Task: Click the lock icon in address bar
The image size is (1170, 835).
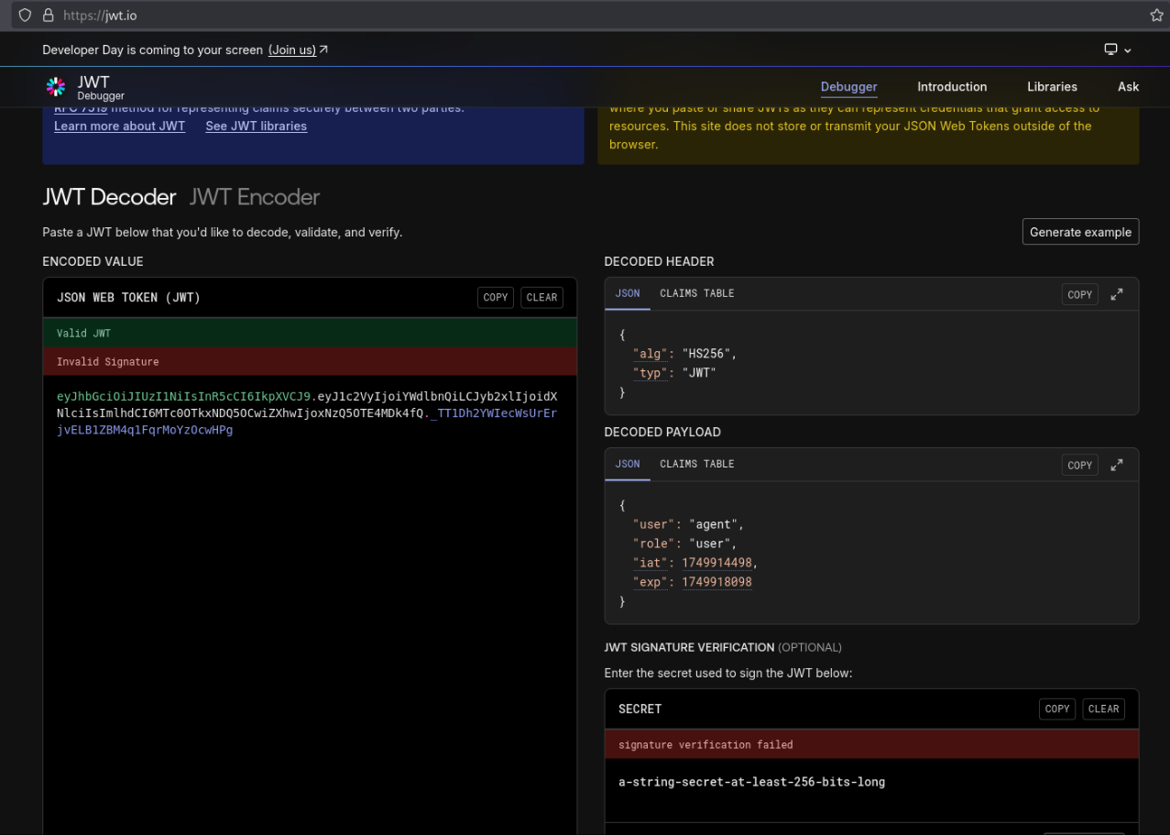Action: coord(48,15)
